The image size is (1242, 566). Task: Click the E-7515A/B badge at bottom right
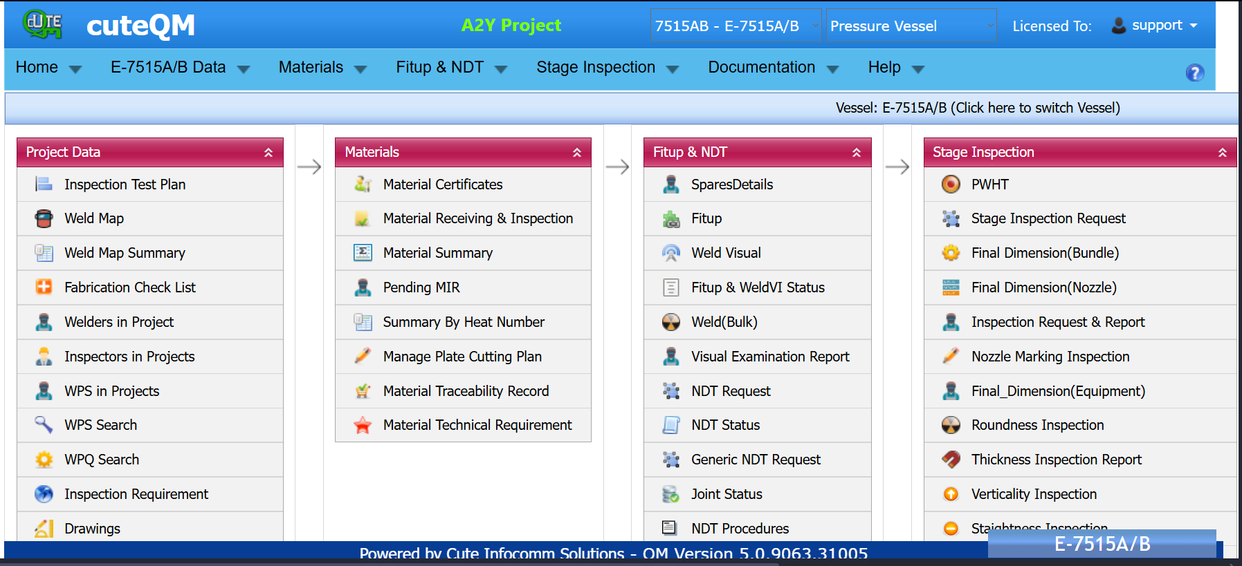(1102, 544)
